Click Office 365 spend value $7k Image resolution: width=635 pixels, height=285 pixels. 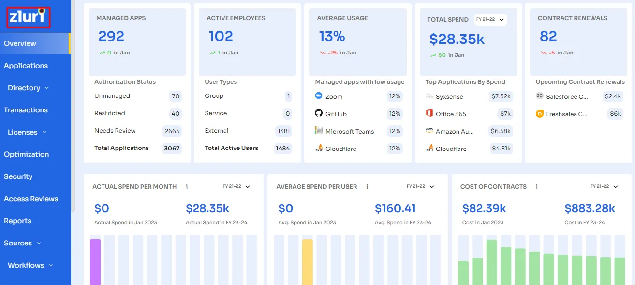click(505, 114)
